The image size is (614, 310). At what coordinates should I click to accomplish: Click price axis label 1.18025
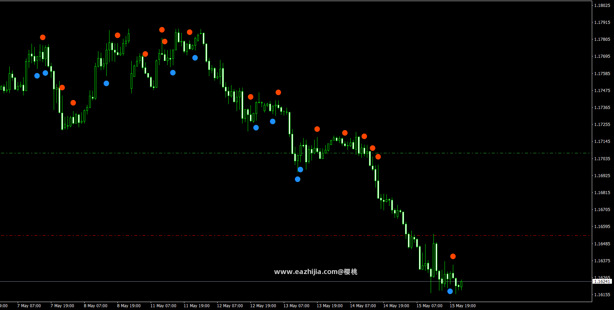click(x=602, y=6)
